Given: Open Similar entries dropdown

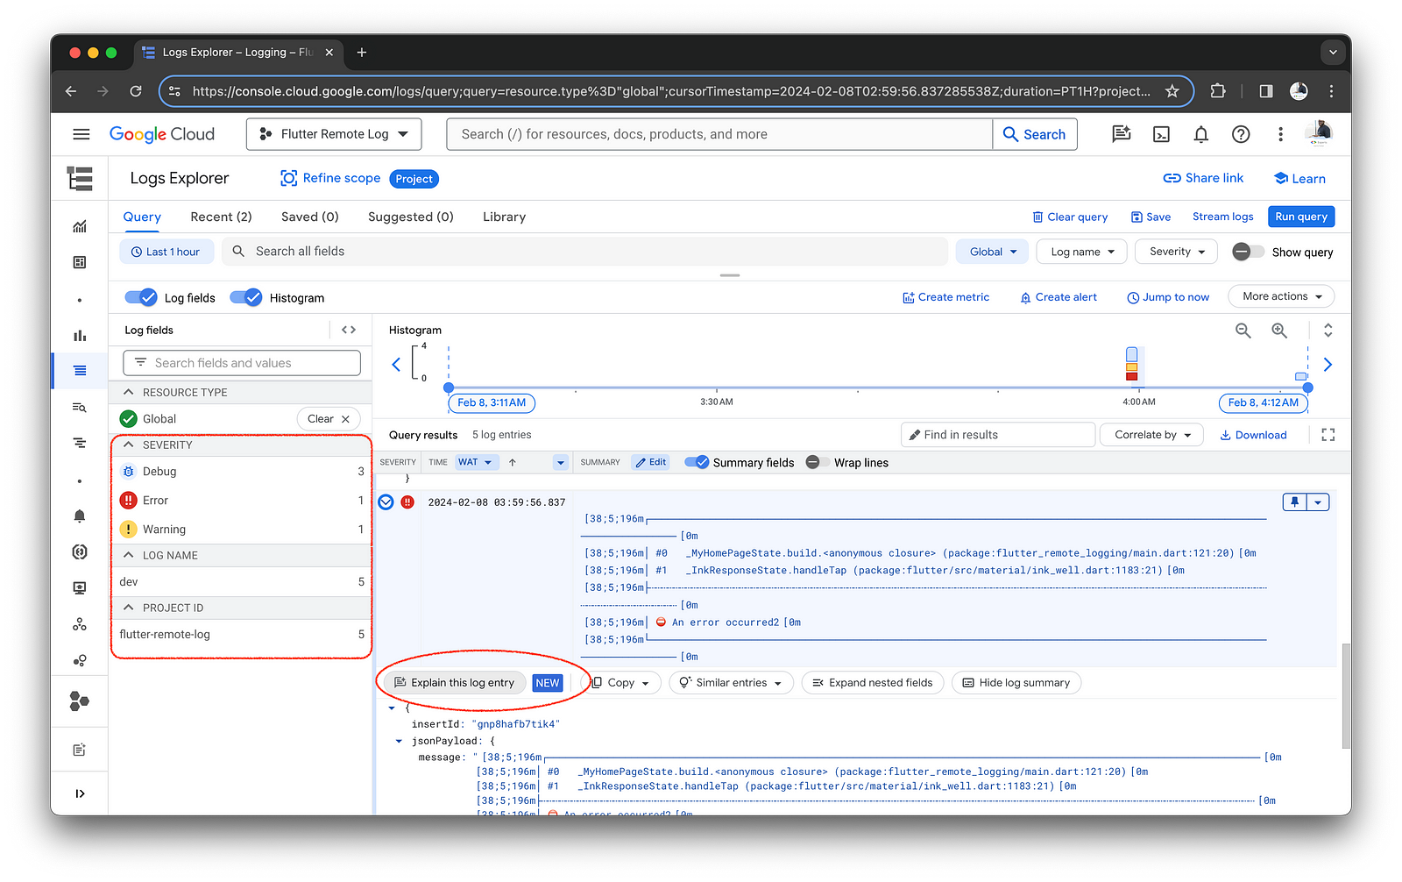Looking at the screenshot, I should [731, 683].
